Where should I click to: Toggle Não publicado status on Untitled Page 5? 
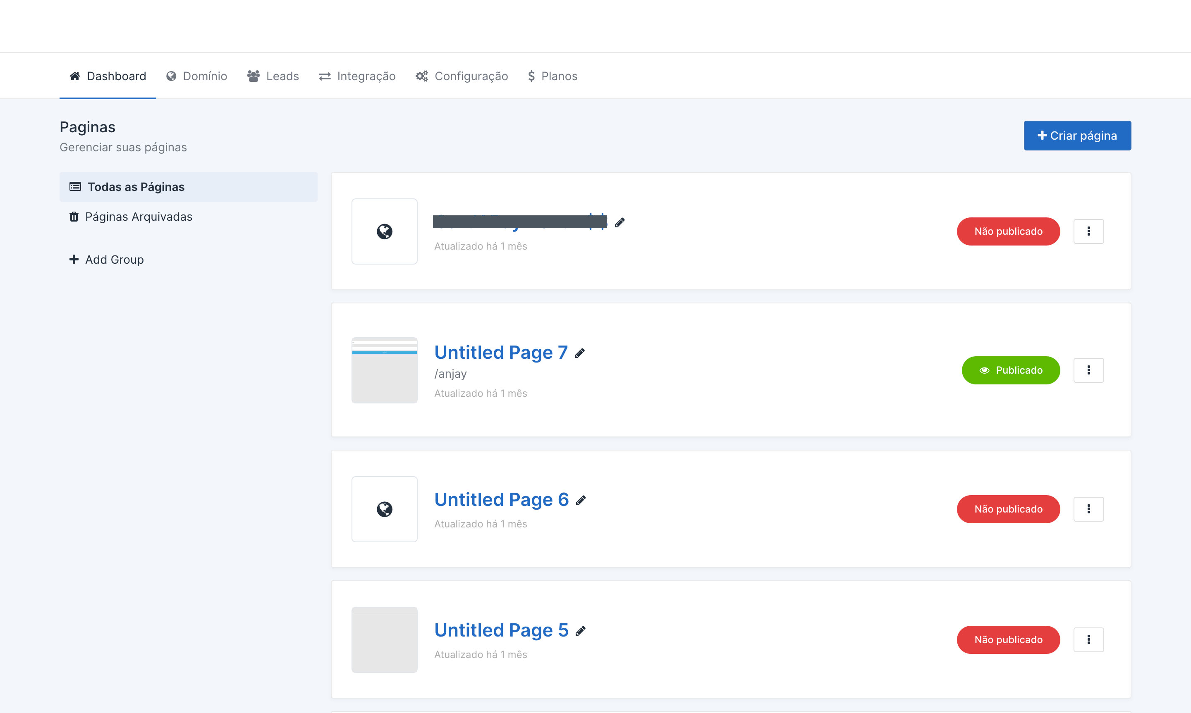[x=1008, y=640]
